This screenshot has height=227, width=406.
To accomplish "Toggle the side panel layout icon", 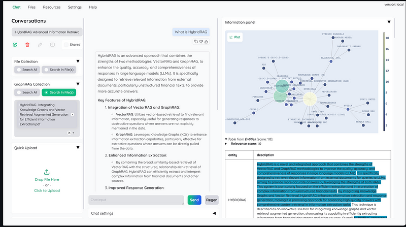I will pos(52,45).
